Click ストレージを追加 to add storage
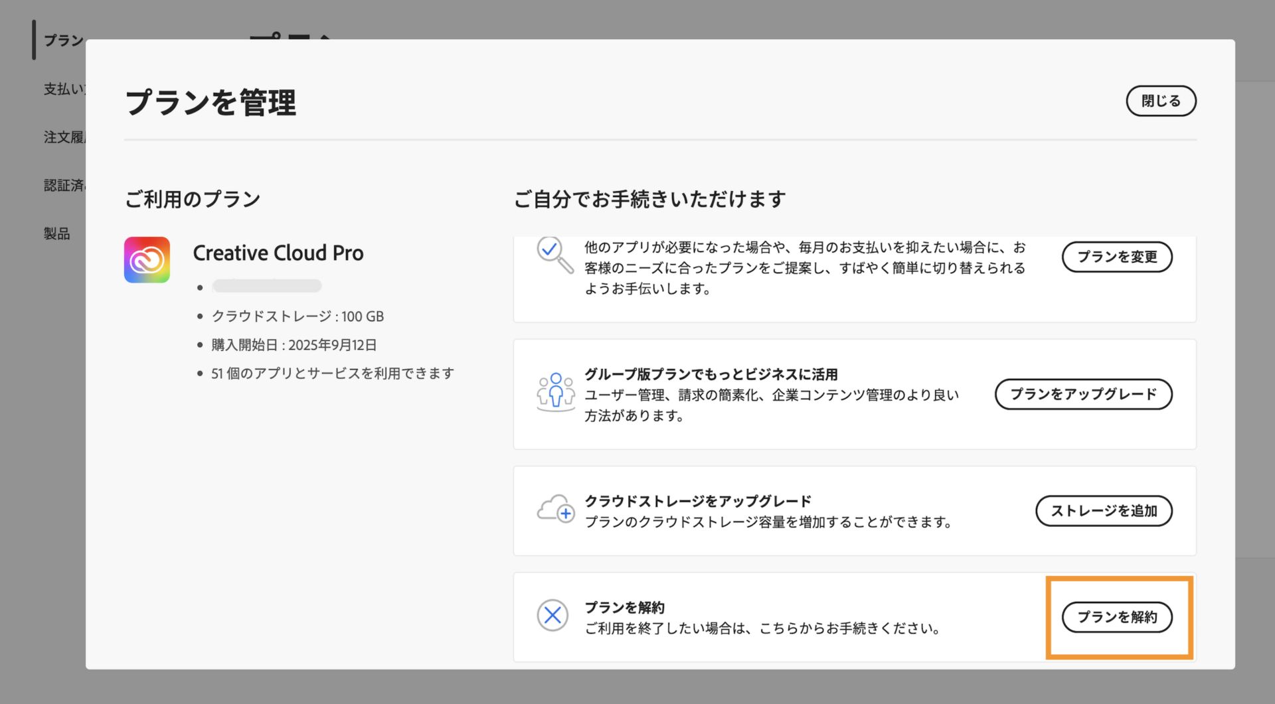This screenshot has height=704, width=1275. (x=1104, y=511)
